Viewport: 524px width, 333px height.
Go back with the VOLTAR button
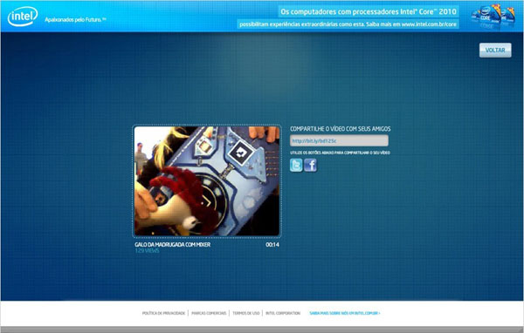click(x=495, y=50)
